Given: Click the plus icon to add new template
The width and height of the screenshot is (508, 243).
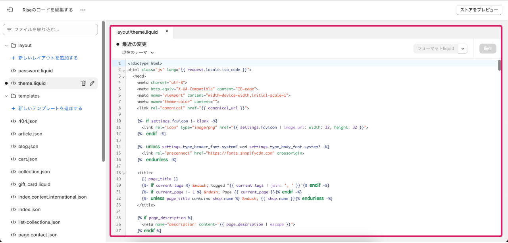Looking at the screenshot, I should tap(13, 109).
